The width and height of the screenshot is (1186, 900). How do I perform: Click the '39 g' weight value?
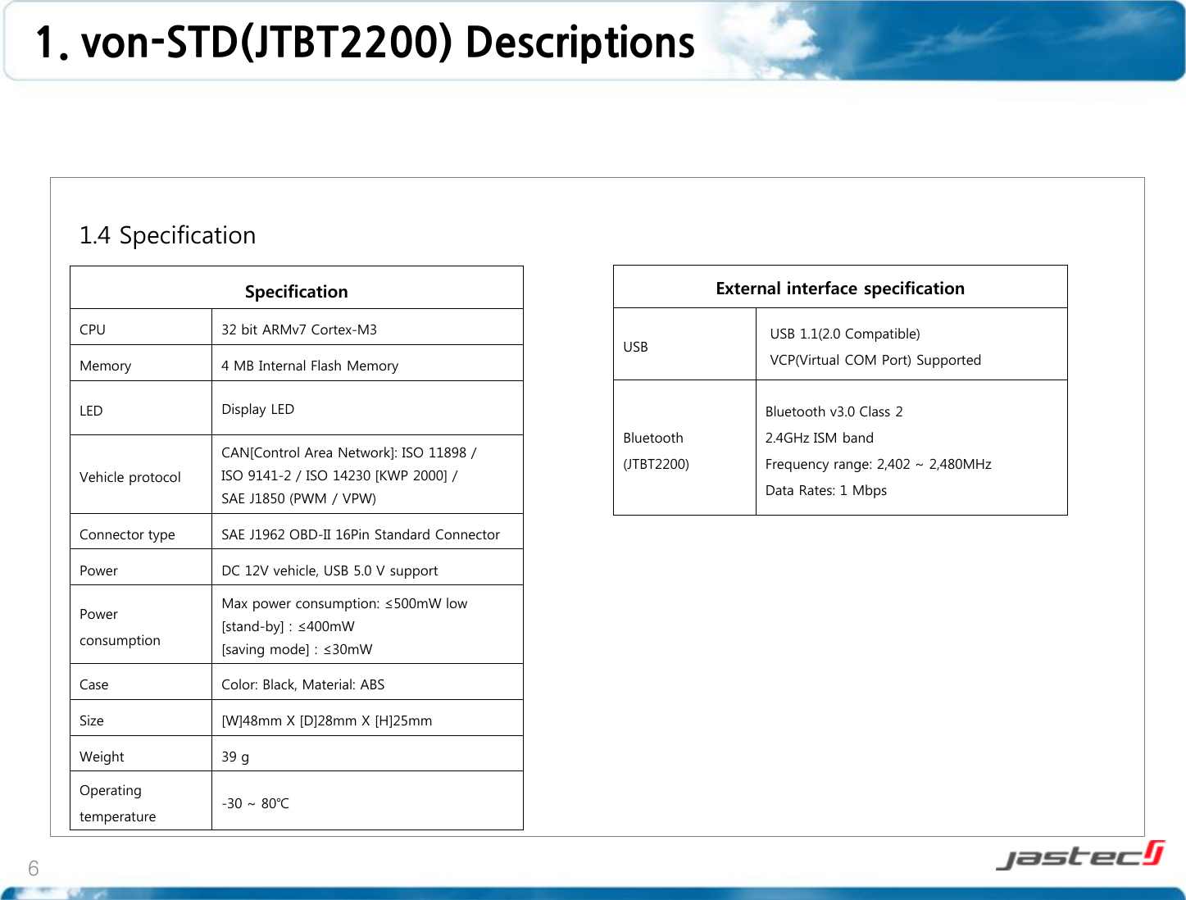click(x=234, y=757)
